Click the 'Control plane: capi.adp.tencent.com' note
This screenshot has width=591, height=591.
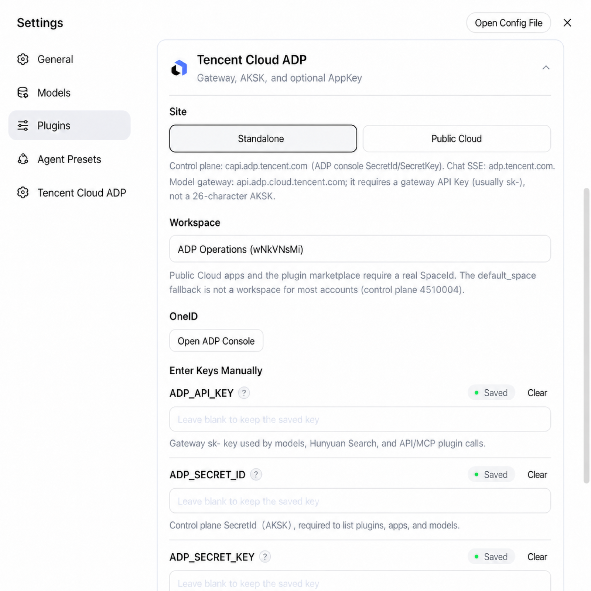tap(362, 166)
